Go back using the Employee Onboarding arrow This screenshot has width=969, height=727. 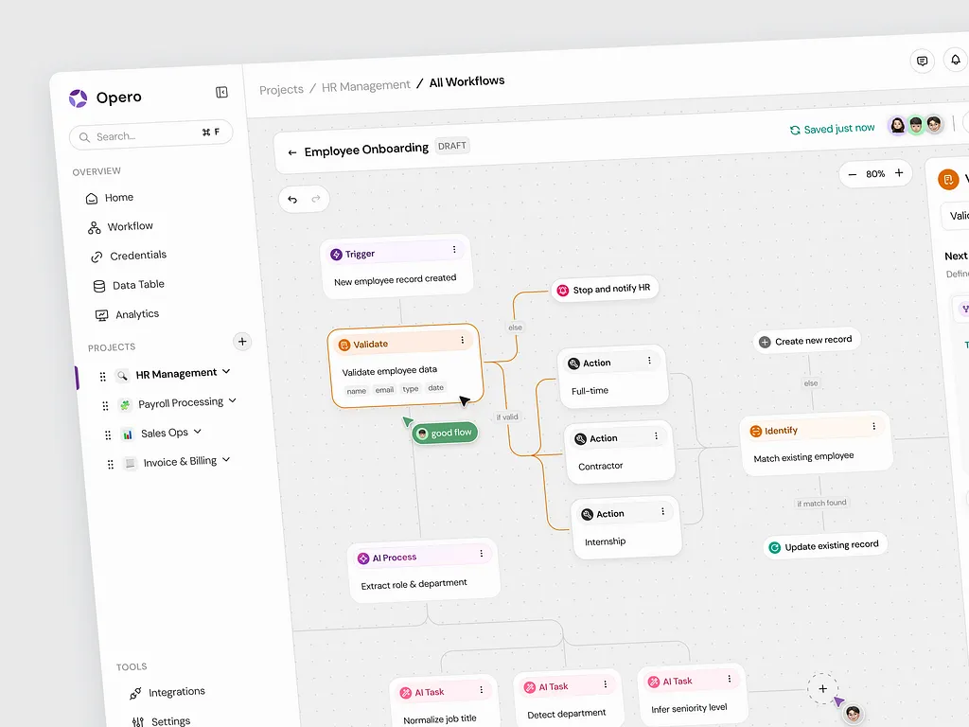click(292, 152)
